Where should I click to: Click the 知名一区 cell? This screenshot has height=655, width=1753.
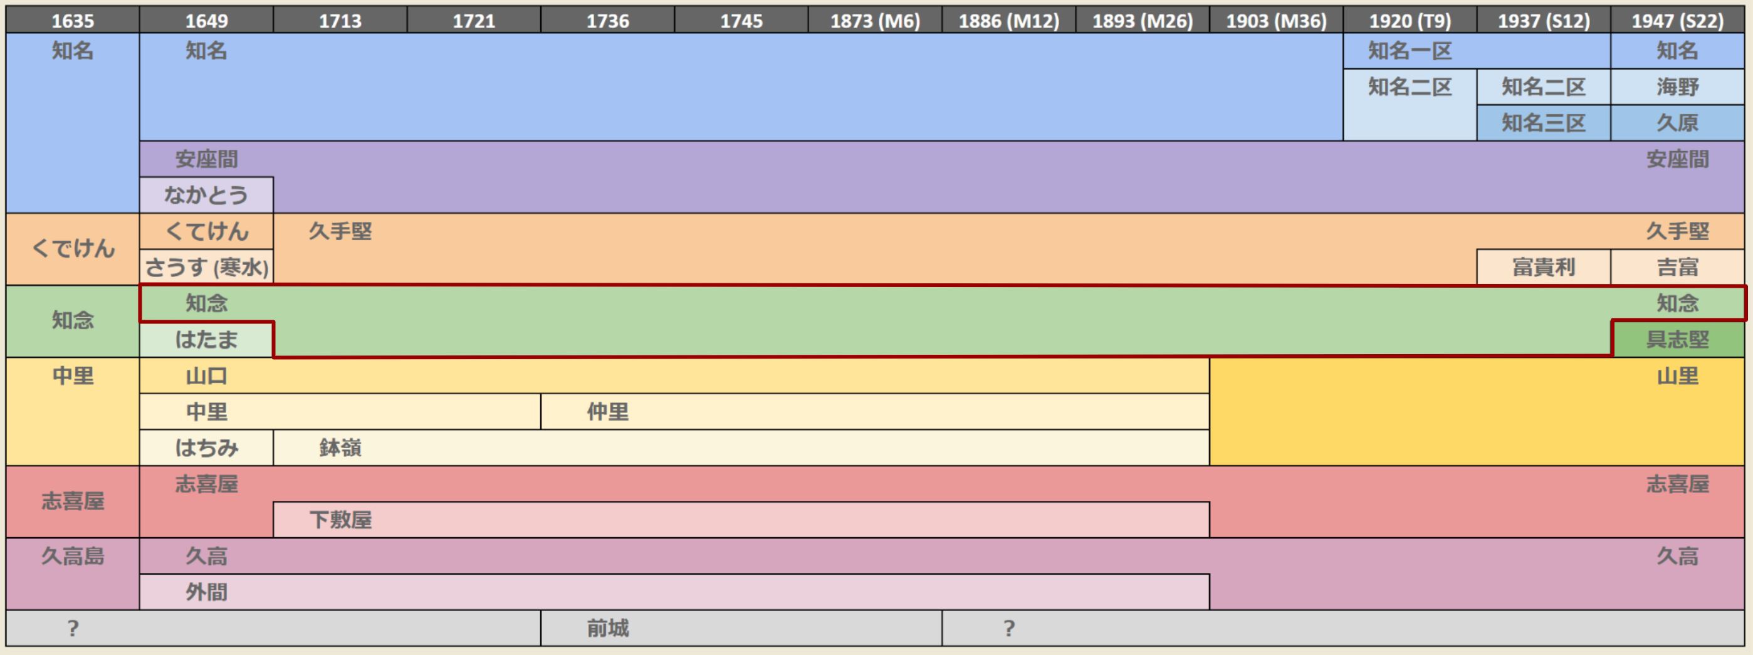(x=1477, y=51)
